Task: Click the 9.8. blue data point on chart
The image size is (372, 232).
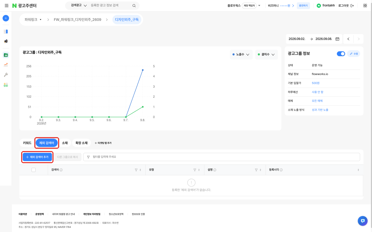Action: coord(143,70)
